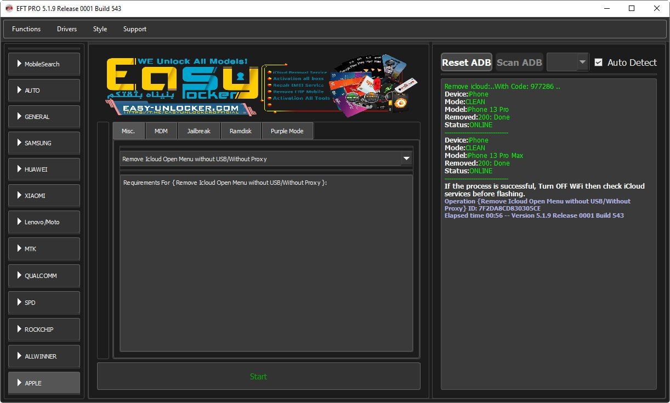Switch to the Purple Mode tab
Image resolution: width=670 pixels, height=403 pixels.
(287, 131)
